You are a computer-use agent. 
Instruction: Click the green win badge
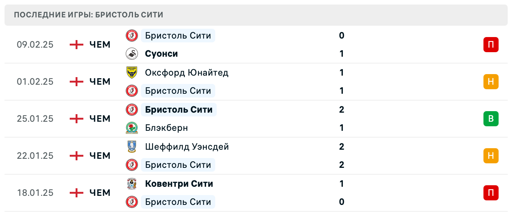tap(491, 119)
